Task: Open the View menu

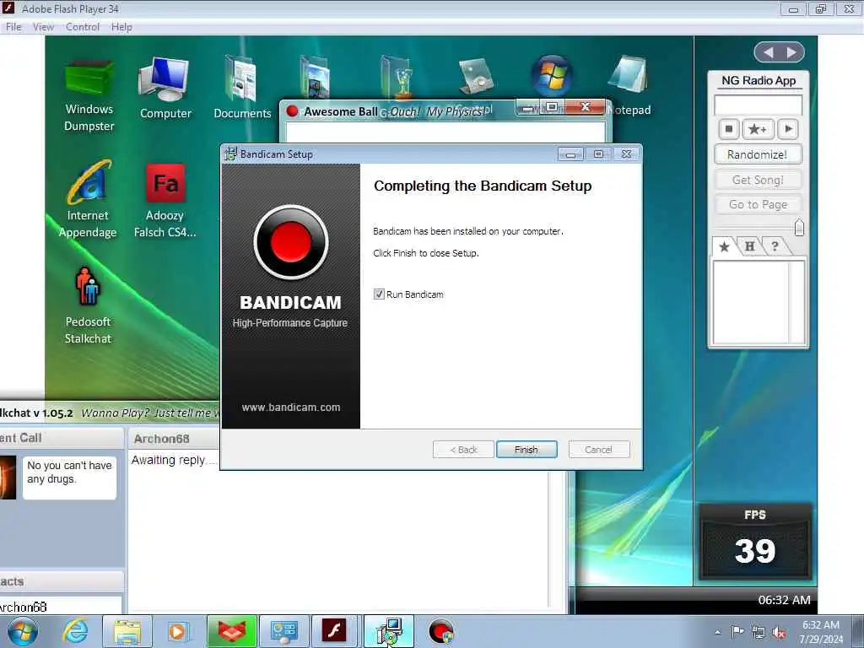Action: point(43,27)
